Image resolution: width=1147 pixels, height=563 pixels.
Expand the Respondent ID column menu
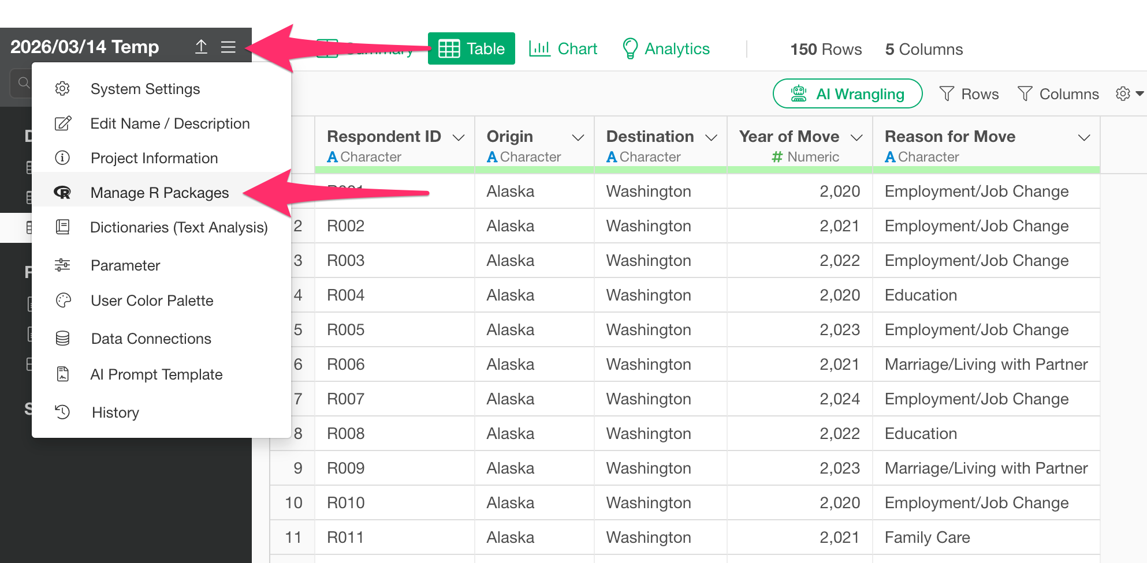click(459, 137)
